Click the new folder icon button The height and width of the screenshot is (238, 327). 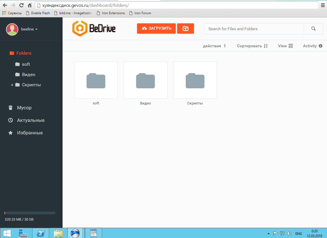click(x=185, y=28)
